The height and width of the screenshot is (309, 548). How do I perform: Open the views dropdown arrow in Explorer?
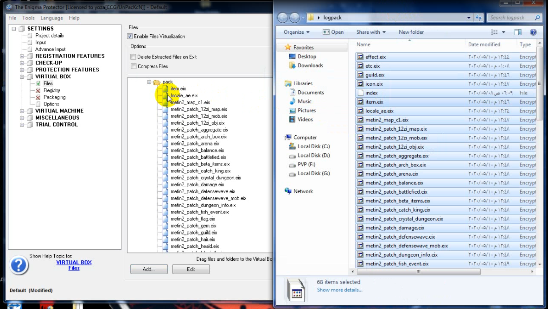(x=503, y=32)
